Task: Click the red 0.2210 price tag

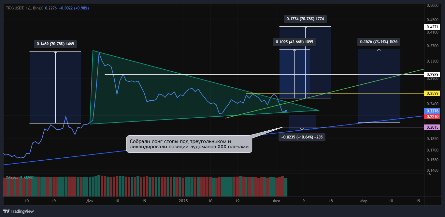Action: point(433,116)
